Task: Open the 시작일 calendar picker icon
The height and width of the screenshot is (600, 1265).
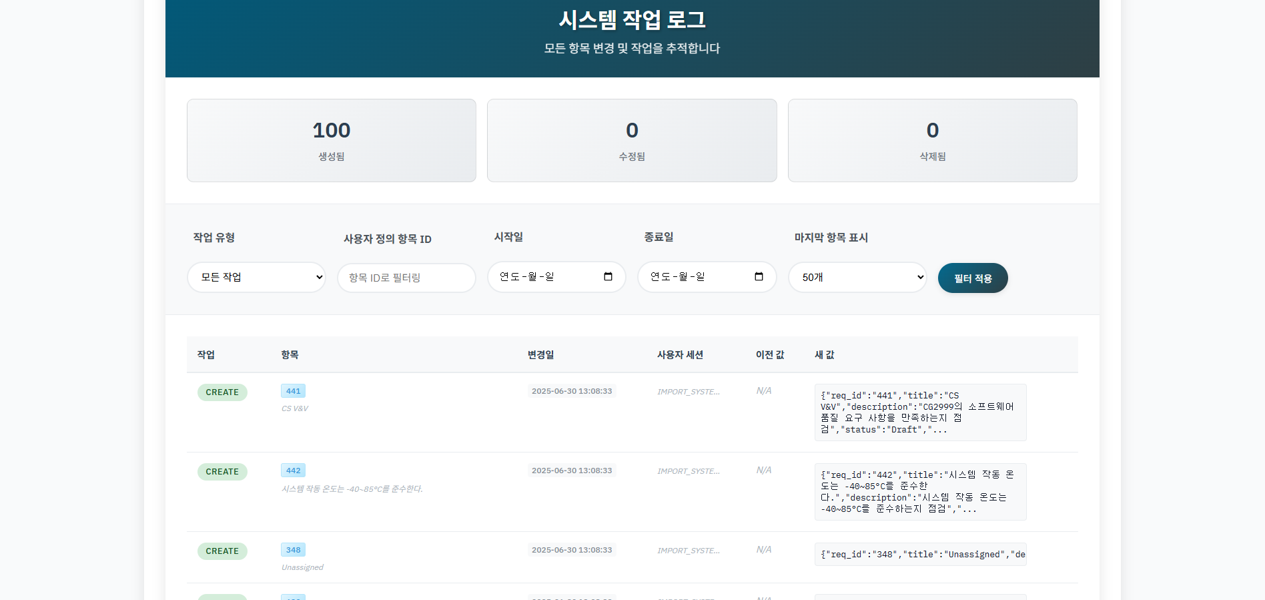Action: pyautogui.click(x=608, y=276)
